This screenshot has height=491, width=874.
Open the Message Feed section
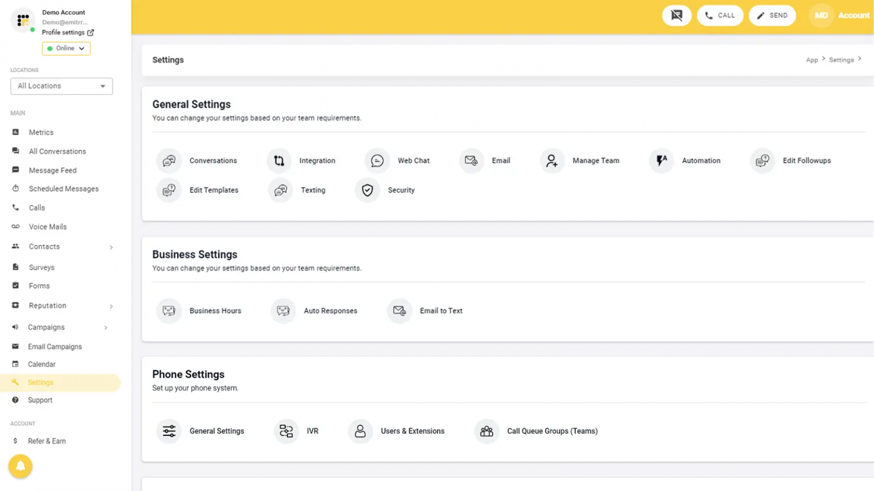52,170
